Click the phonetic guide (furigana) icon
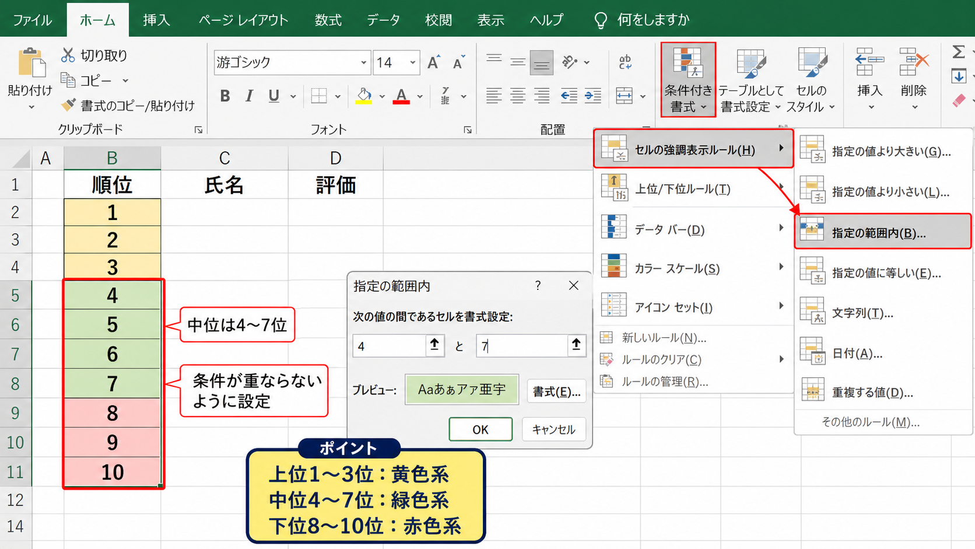The width and height of the screenshot is (975, 549). click(446, 96)
